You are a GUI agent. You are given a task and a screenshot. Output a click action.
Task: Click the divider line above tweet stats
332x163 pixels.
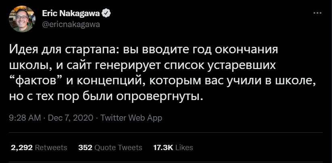(x=166, y=132)
